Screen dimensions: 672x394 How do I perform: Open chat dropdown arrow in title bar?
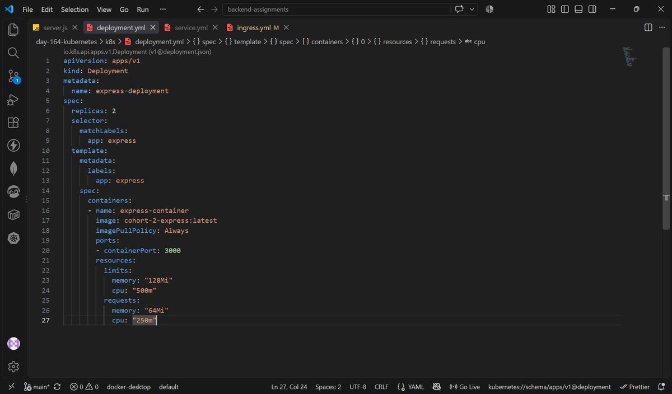pyautogui.click(x=472, y=10)
